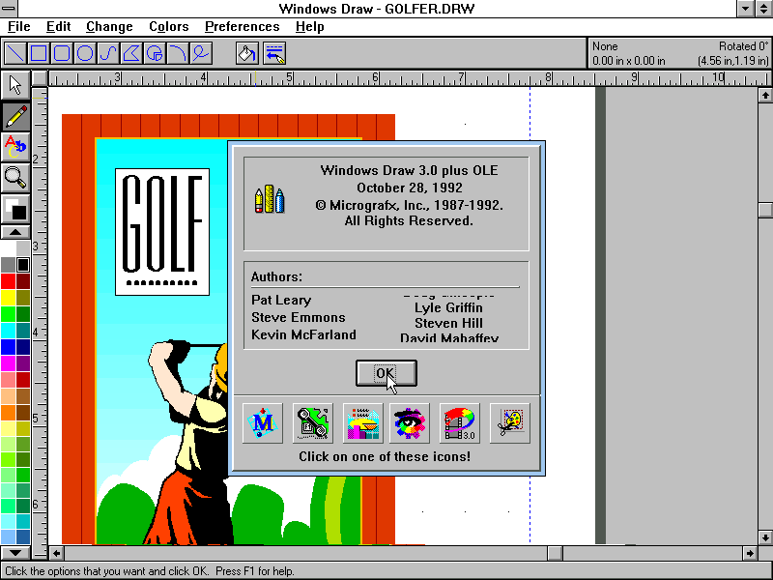
Task: Pick the dark purple palette swatch
Action: tap(22, 363)
